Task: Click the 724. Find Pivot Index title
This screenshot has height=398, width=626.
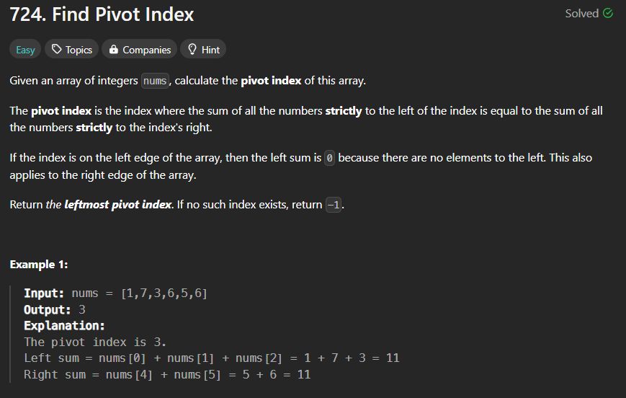Action: click(102, 14)
